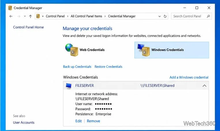220x131 pixels.
Task: Edit the FILESERVER credential
Action: tap(78, 121)
